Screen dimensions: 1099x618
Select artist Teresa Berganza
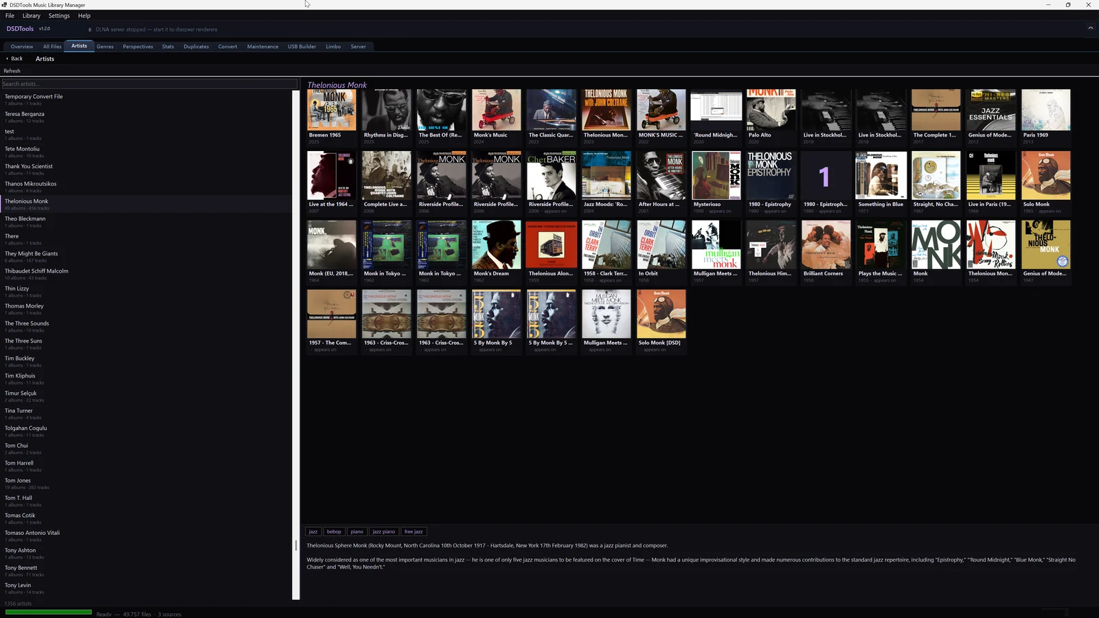click(146, 117)
